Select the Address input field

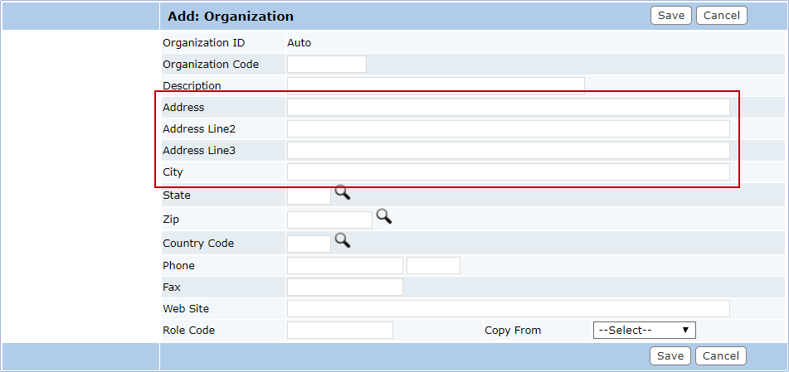509,108
